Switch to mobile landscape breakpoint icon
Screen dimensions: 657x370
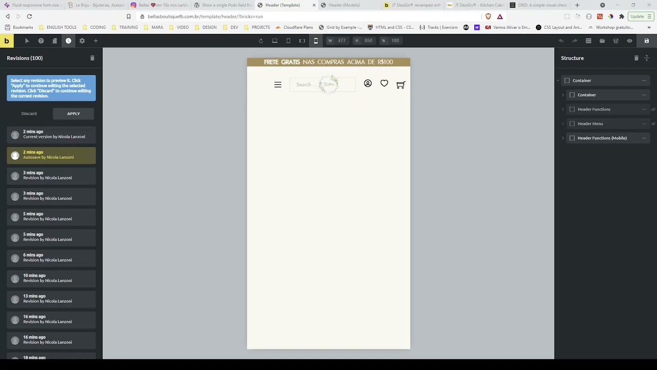pyautogui.click(x=302, y=41)
